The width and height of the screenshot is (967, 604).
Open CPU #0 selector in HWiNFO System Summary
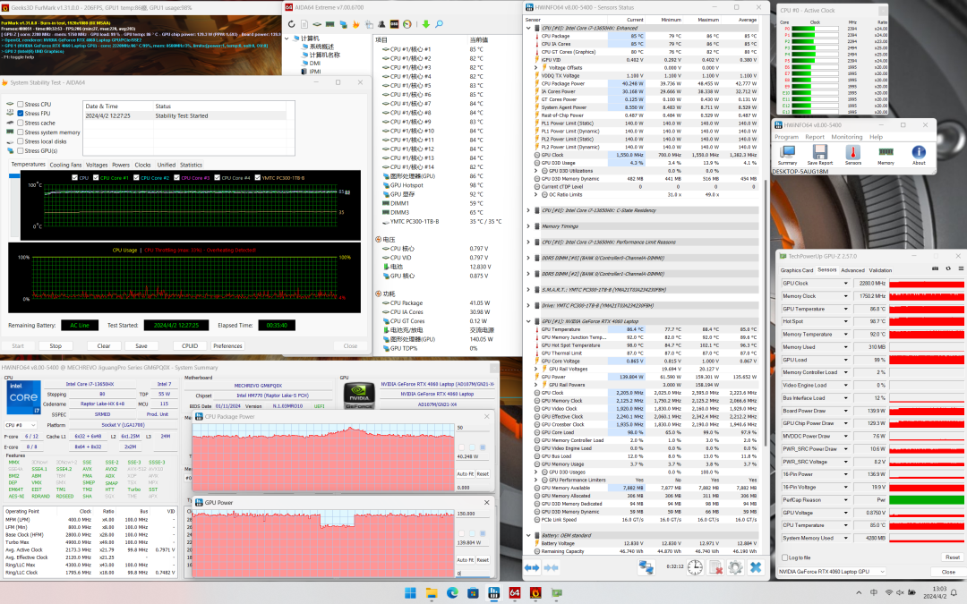[x=20, y=425]
